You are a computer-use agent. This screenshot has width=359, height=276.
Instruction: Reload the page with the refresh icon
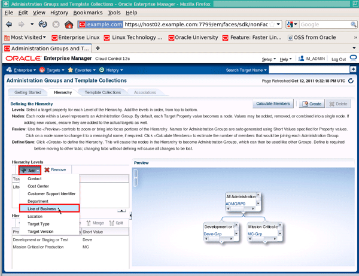(43, 24)
